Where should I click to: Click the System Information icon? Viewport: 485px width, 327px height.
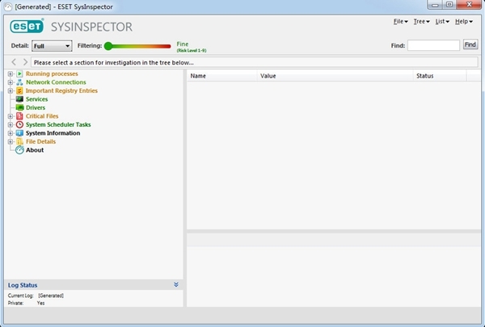[x=19, y=133]
